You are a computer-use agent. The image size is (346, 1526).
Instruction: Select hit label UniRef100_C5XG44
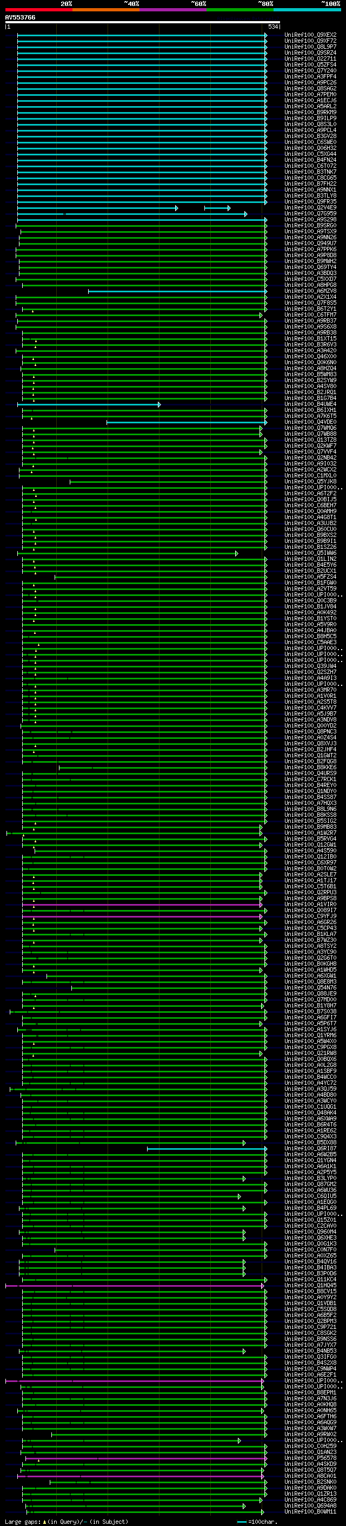(x=310, y=154)
